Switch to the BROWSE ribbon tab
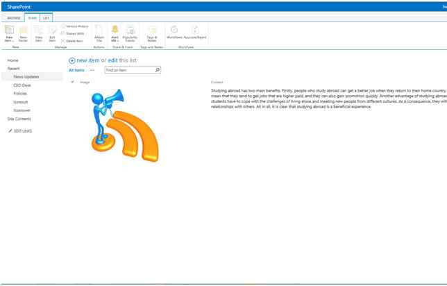 [14, 18]
